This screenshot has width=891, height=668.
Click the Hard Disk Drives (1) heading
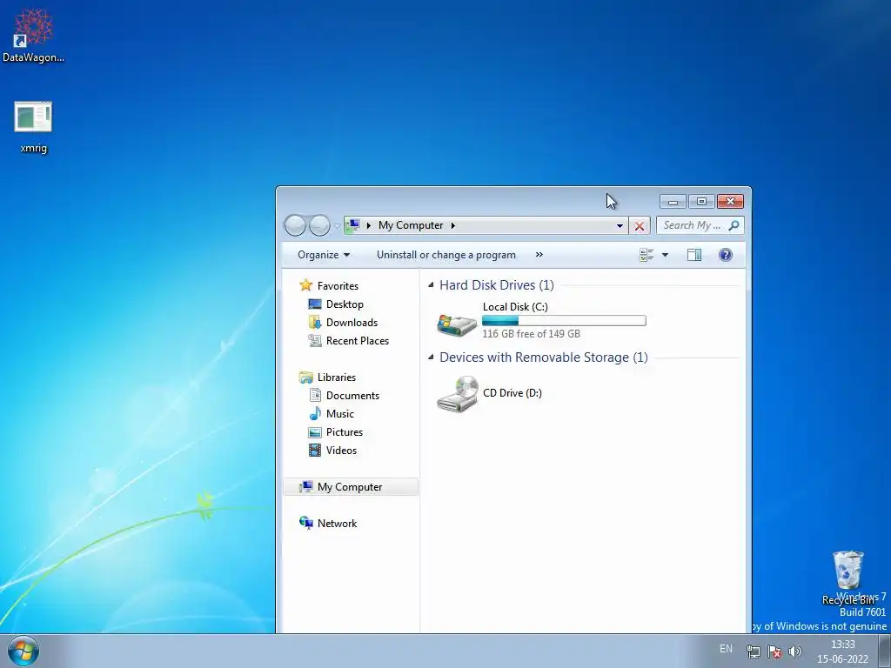click(497, 284)
